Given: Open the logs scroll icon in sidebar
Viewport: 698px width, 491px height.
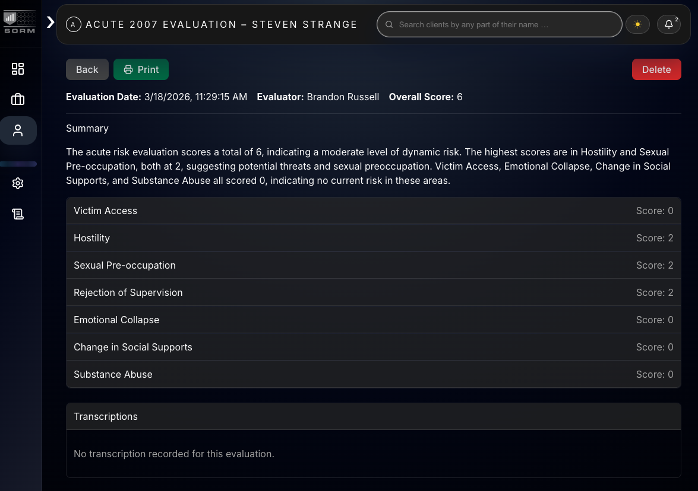Looking at the screenshot, I should click(18, 214).
